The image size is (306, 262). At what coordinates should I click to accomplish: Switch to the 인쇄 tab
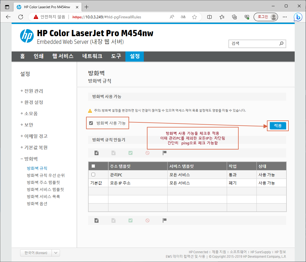coord(38,56)
